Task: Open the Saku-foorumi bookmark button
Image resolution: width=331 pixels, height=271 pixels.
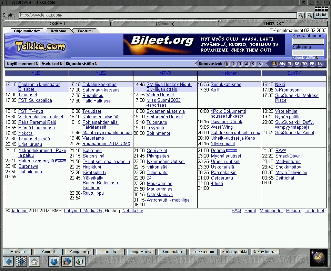Action: [x=265, y=252]
